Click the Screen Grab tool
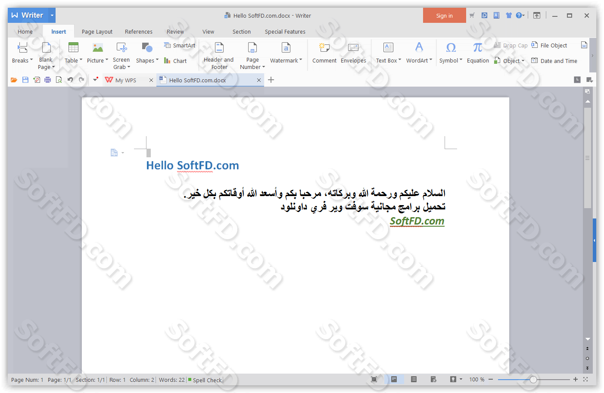604x393 pixels. [x=121, y=56]
